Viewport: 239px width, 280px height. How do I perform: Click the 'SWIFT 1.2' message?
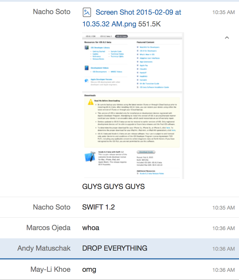[98, 207]
